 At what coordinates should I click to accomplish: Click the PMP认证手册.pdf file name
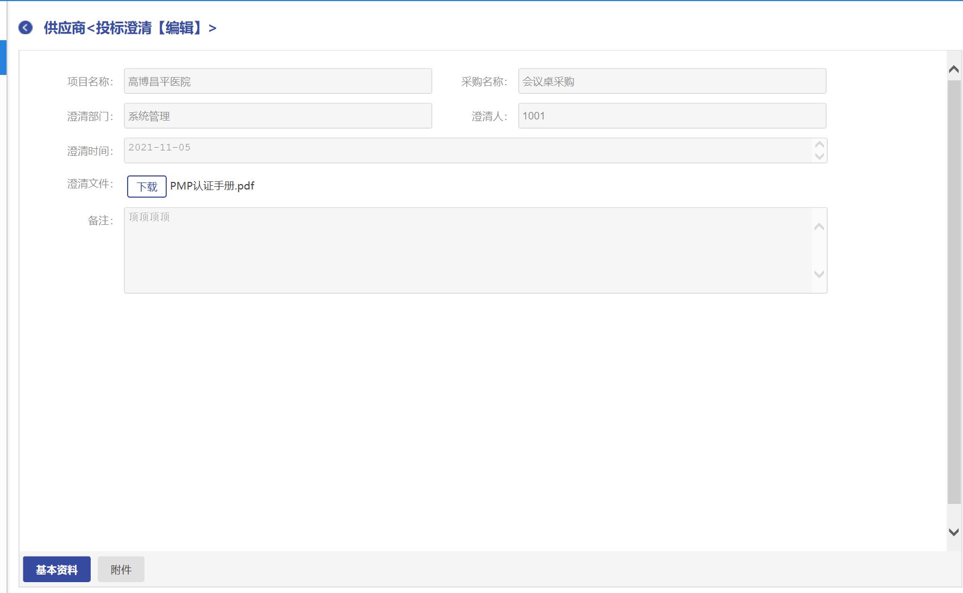coord(212,186)
